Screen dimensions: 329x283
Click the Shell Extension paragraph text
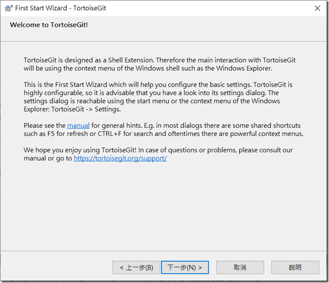coord(159,64)
